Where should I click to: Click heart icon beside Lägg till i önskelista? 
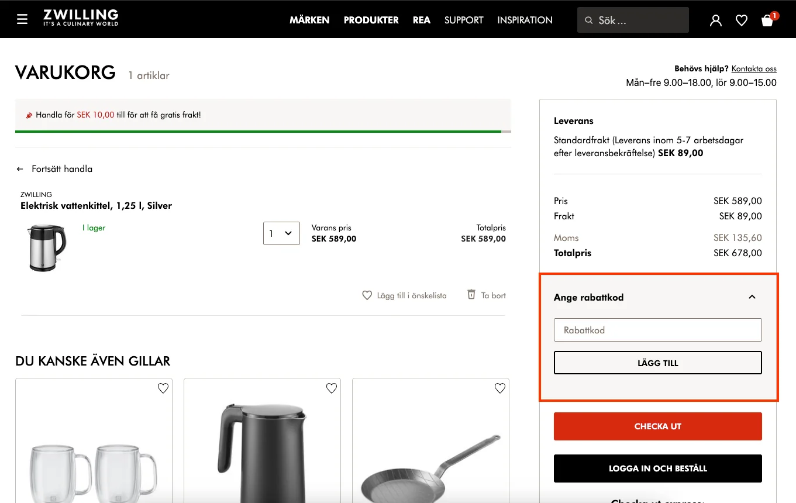click(x=367, y=295)
